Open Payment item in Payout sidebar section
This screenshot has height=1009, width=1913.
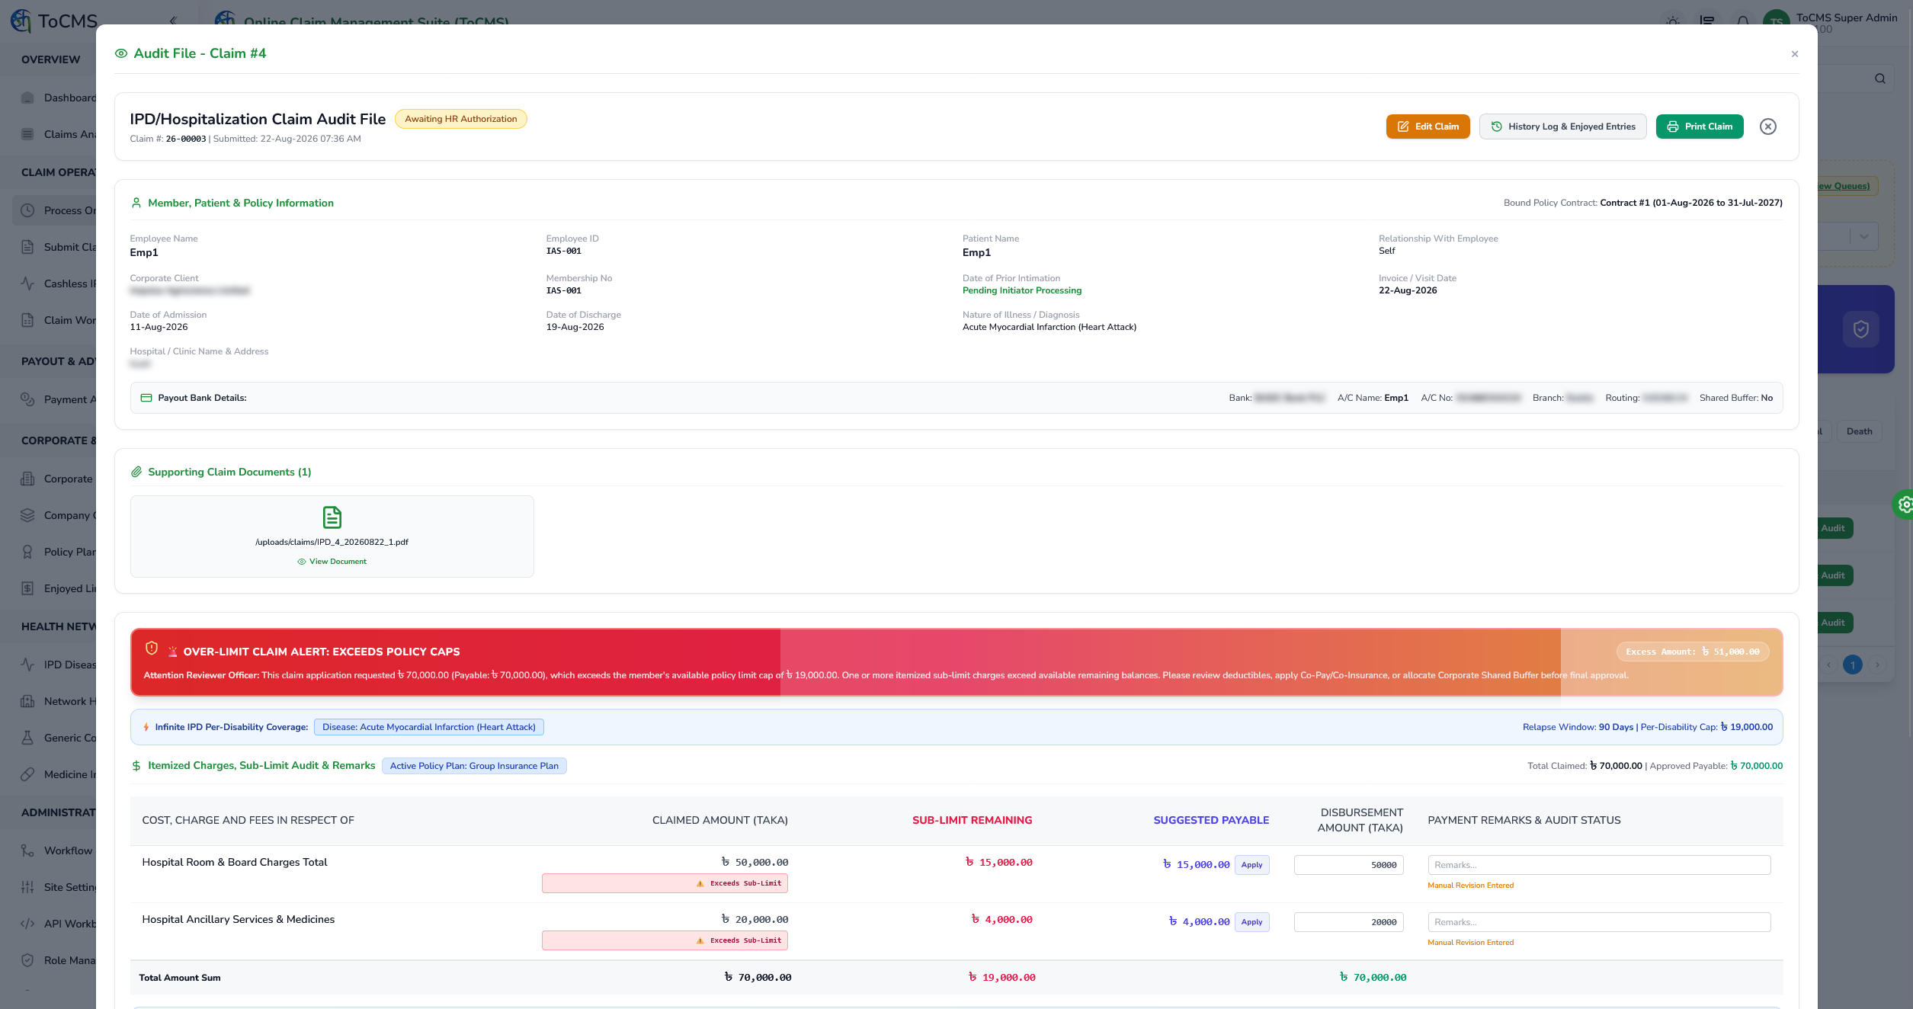click(59, 399)
